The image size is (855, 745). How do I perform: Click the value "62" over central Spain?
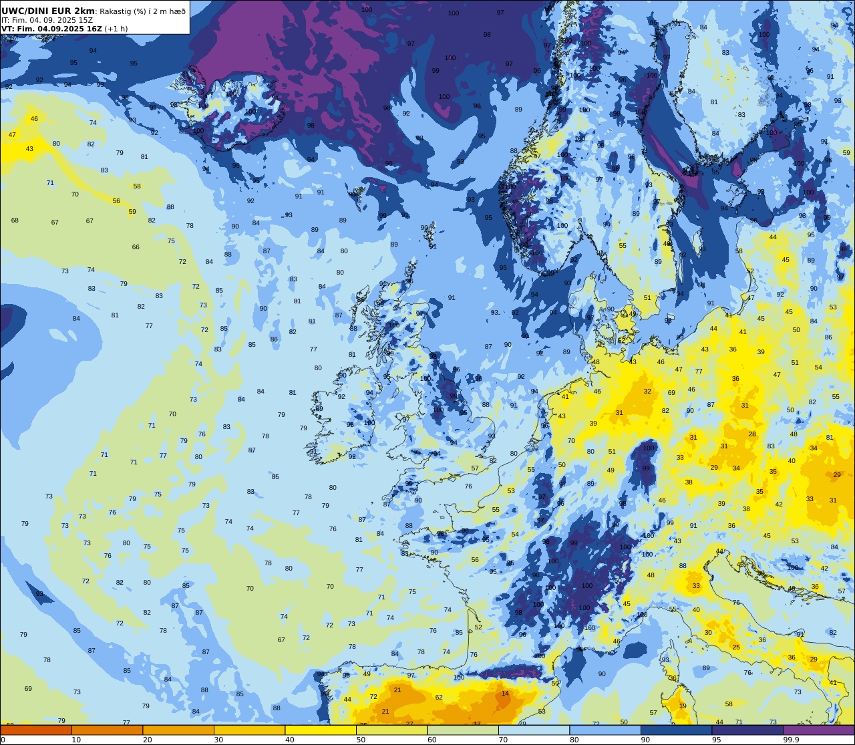(439, 698)
